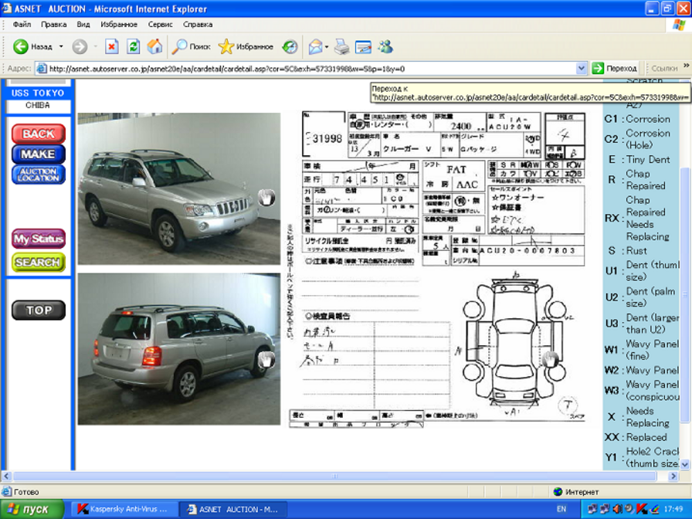Click 'C1 : Corrosion' legend entry

pyautogui.click(x=637, y=119)
